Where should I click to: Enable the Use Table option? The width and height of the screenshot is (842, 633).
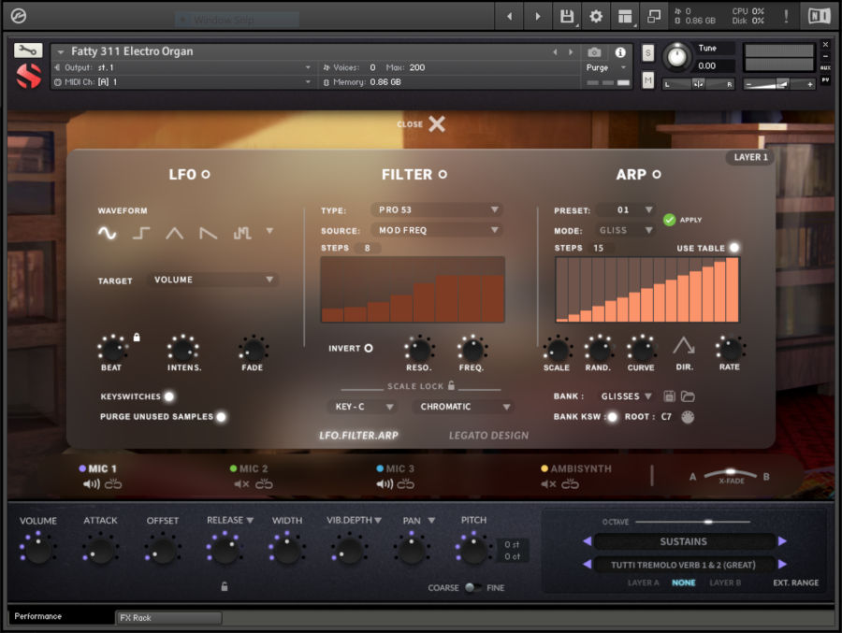coord(735,248)
